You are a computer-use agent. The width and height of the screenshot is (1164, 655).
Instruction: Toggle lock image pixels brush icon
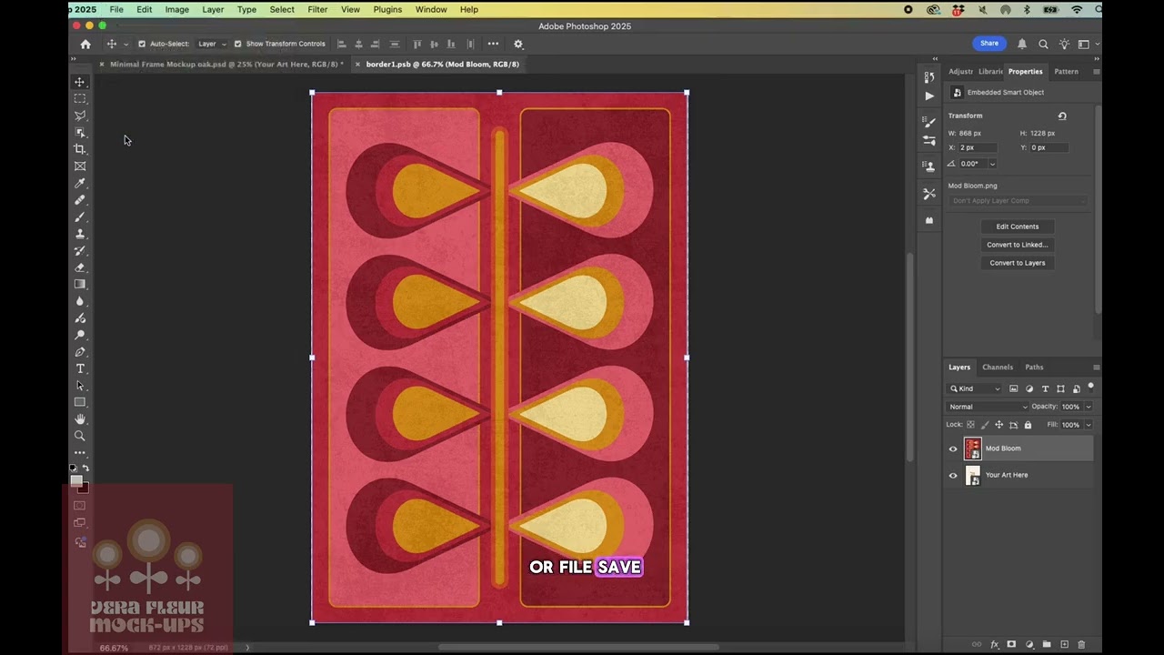pyautogui.click(x=985, y=425)
